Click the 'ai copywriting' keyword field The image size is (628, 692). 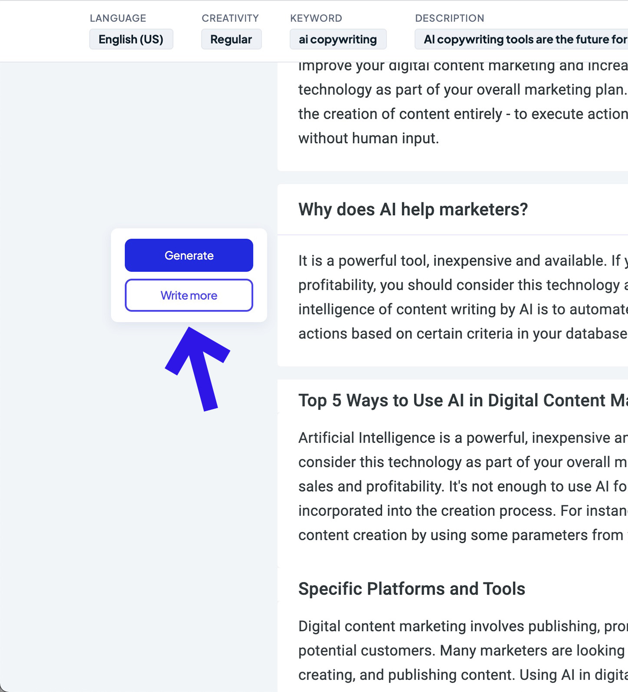tap(337, 40)
